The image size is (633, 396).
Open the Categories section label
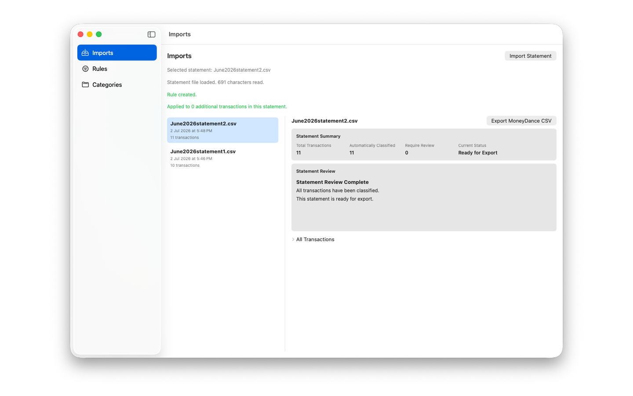[x=107, y=84]
